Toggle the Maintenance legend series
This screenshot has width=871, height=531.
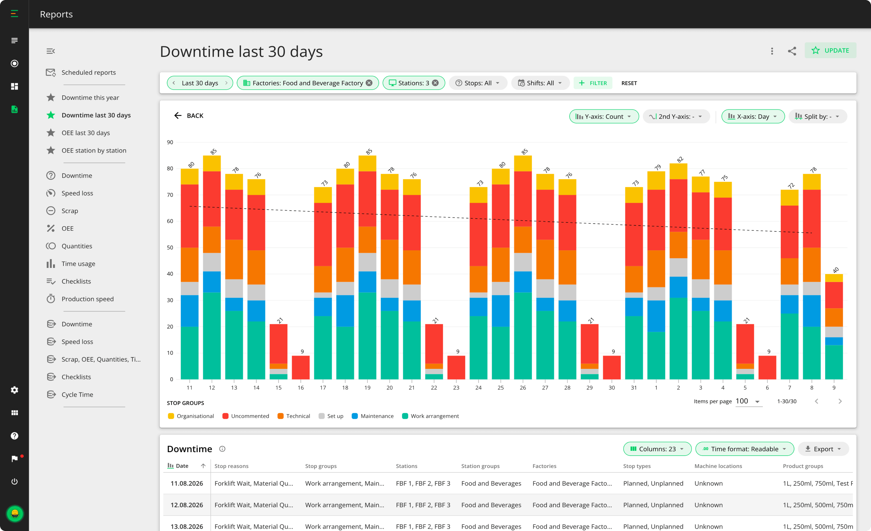click(372, 416)
